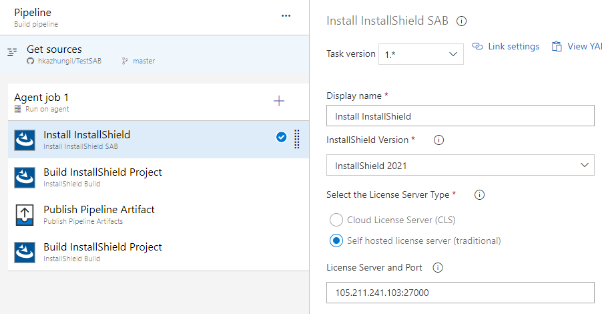Grab the drag handle on Install InstallShield task
Image resolution: width=602 pixels, height=314 pixels.
[297, 139]
